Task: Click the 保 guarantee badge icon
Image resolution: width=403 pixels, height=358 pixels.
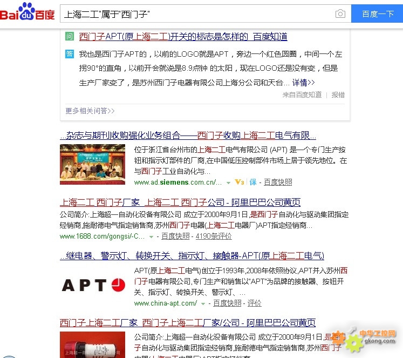Action: click(x=253, y=182)
